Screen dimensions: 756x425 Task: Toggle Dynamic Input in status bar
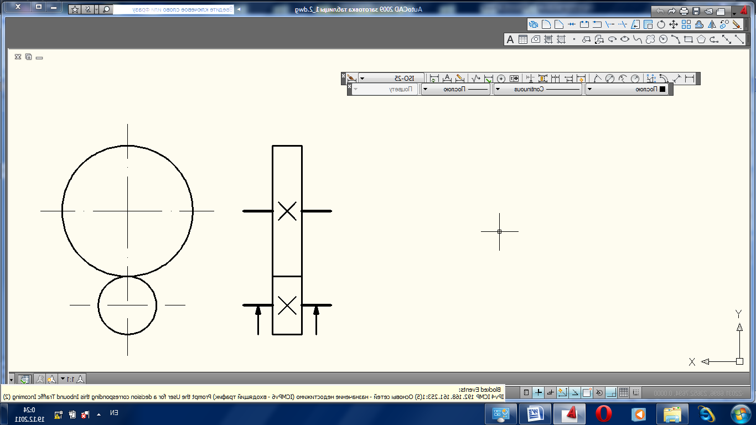pos(550,392)
